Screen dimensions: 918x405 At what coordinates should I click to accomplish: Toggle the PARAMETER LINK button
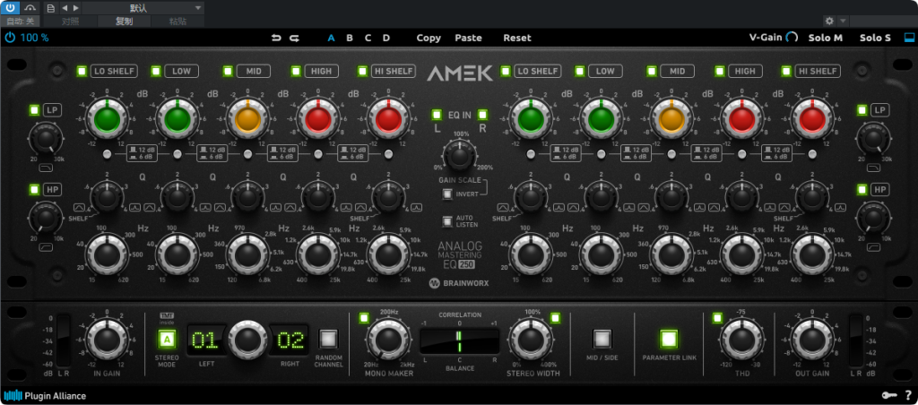point(669,340)
